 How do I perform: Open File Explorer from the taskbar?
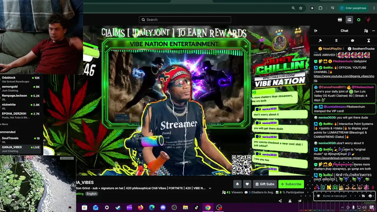click(185, 208)
